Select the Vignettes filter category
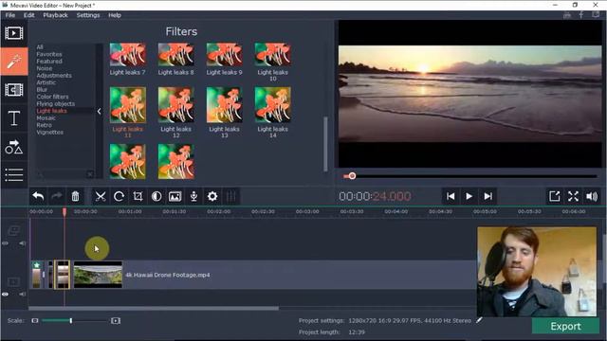The height and width of the screenshot is (341, 607). (x=49, y=132)
